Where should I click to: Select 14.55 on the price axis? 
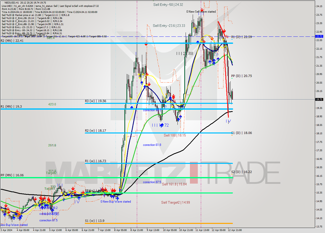[319, 210]
